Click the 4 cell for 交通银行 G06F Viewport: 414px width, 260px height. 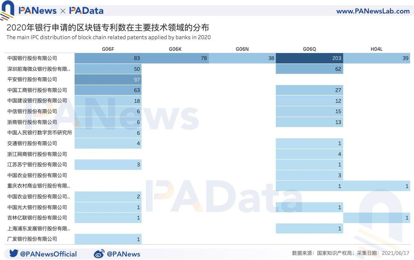108,143
